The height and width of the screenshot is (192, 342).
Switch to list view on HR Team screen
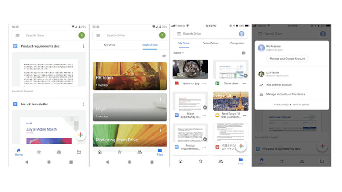pyautogui.click(x=164, y=56)
